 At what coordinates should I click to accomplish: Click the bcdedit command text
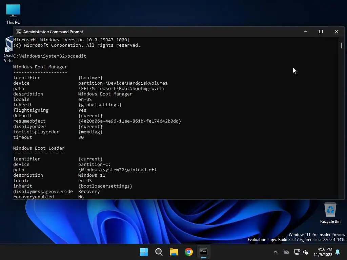pos(77,56)
